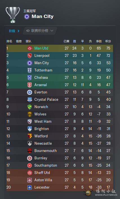The image size is (120, 199).
Task: Open the 联赛积分榜 dropdown
Action: click(x=40, y=31)
